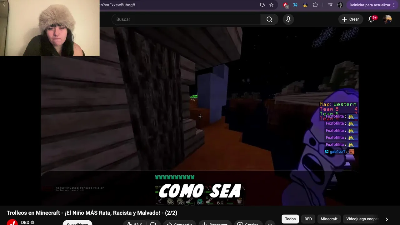The width and height of the screenshot is (400, 225).
Task: Open the penguin-like extension icon
Action: pyautogui.click(x=305, y=5)
